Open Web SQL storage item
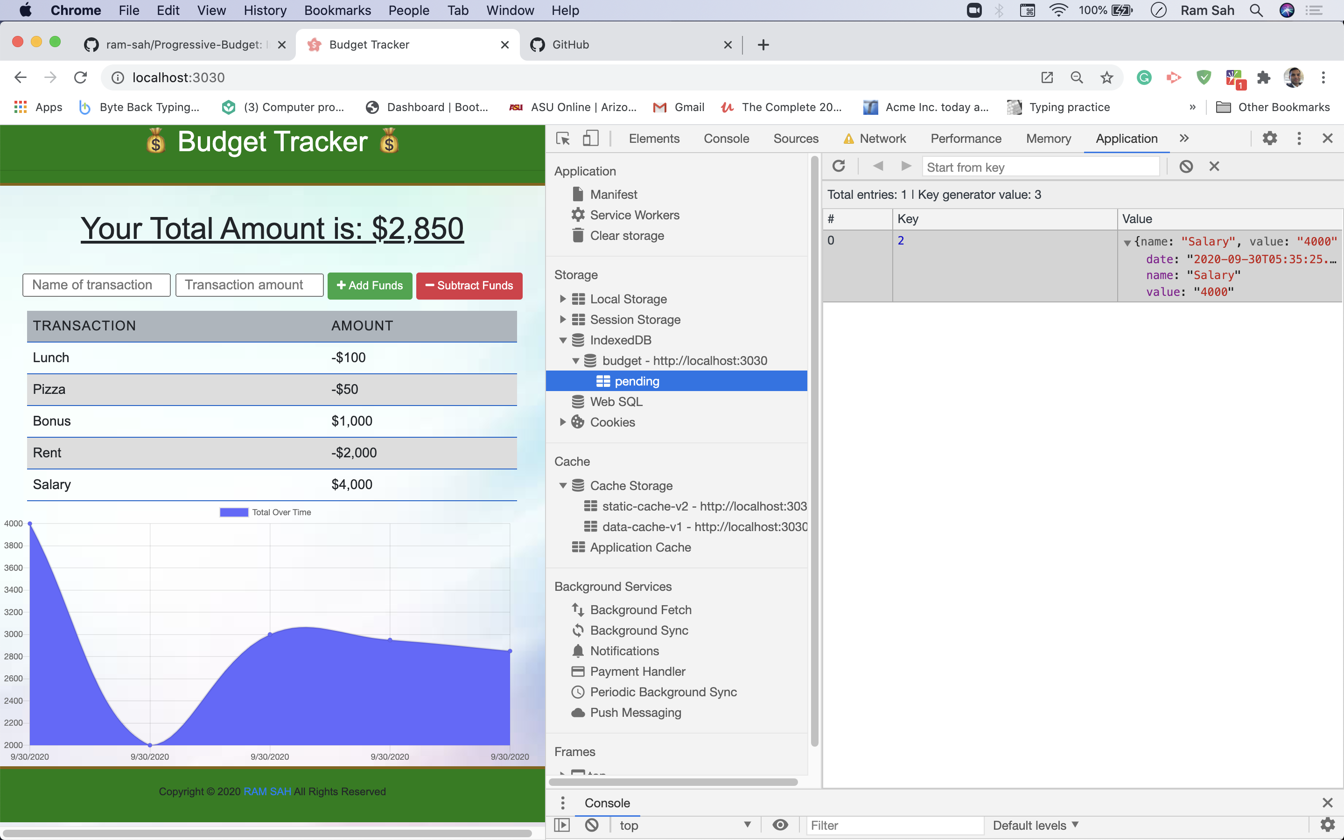The height and width of the screenshot is (840, 1344). pos(616,402)
